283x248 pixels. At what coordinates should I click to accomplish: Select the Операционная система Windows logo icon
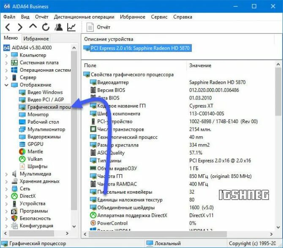point(14,70)
